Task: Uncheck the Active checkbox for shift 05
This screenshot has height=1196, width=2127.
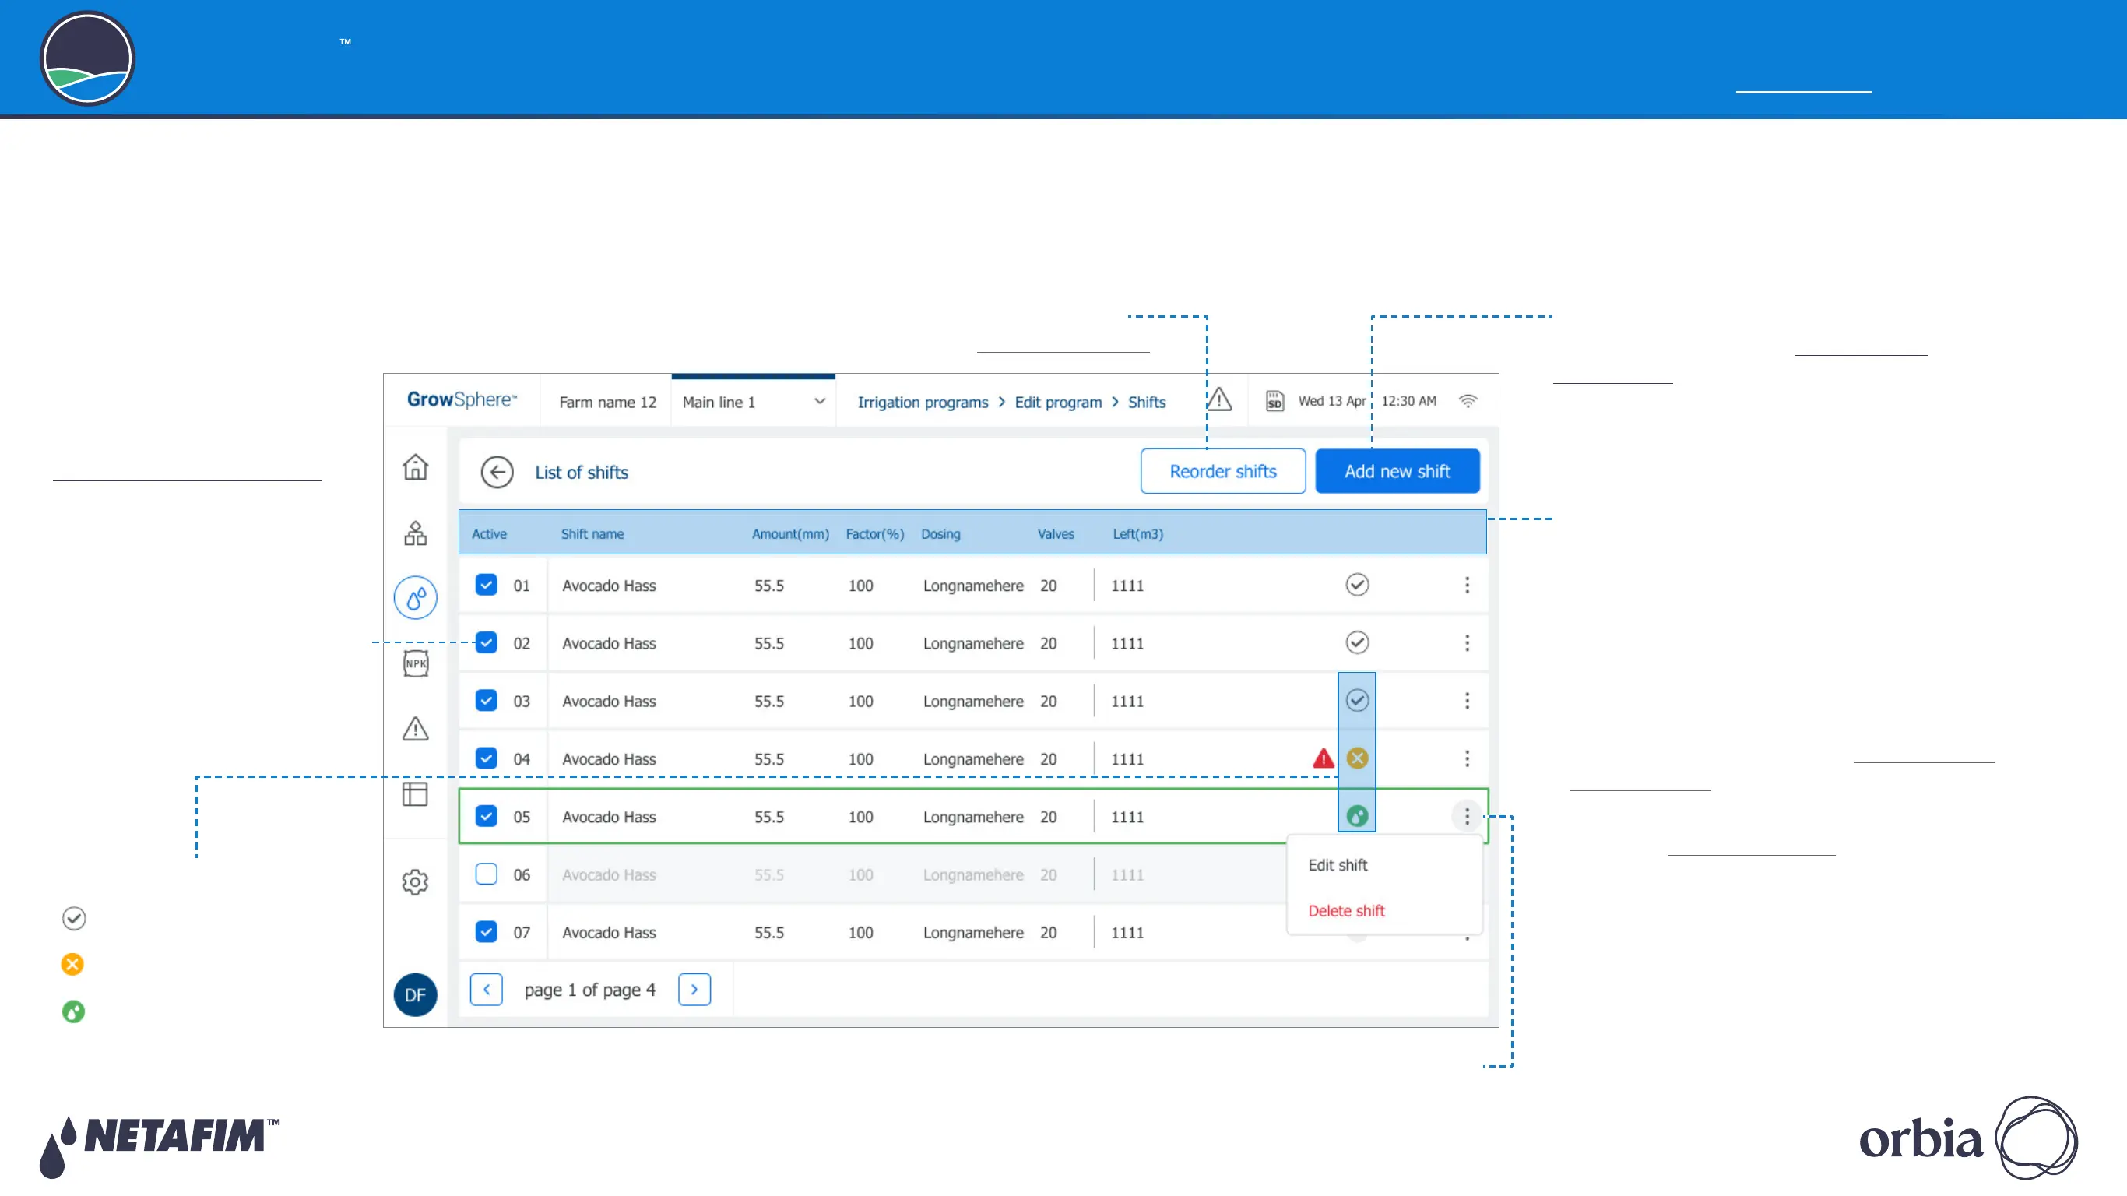Action: (x=487, y=816)
